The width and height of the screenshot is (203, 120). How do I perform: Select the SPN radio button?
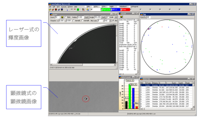(85, 7)
